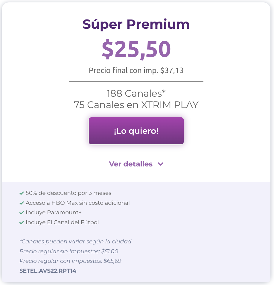Select the Incluye El Canal del Fútbol line

[x=62, y=222]
